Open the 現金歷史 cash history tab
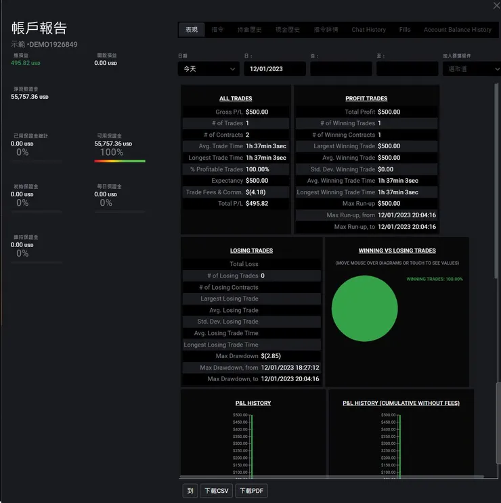501x503 pixels. tap(288, 30)
